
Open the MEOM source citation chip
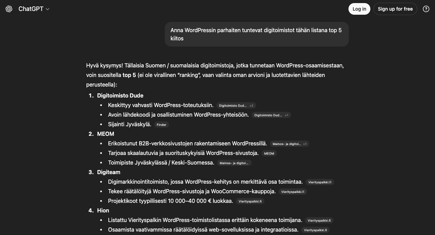[269, 153]
